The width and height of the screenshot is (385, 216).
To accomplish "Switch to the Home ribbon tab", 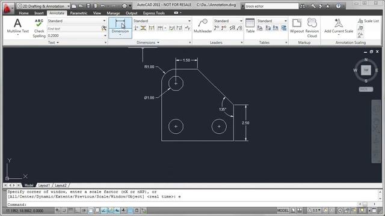I will coord(23,13).
